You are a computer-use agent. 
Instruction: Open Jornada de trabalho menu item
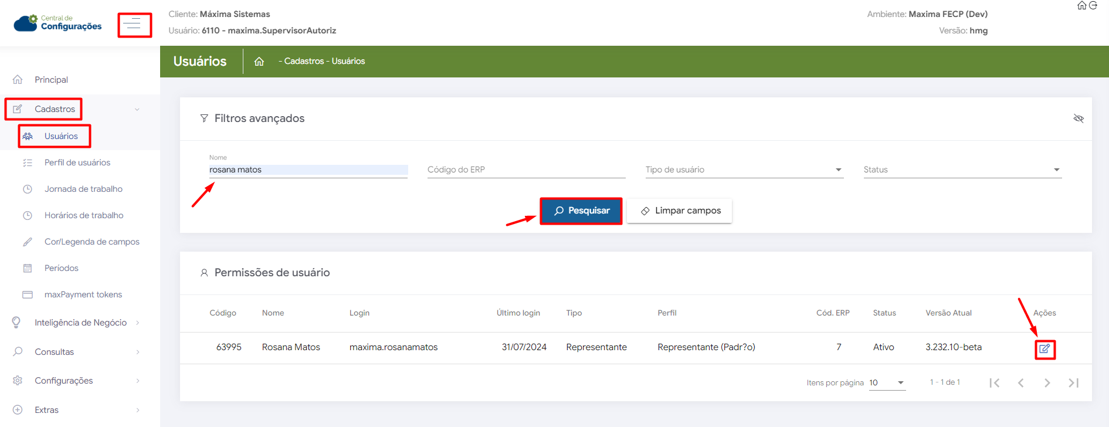(x=83, y=189)
